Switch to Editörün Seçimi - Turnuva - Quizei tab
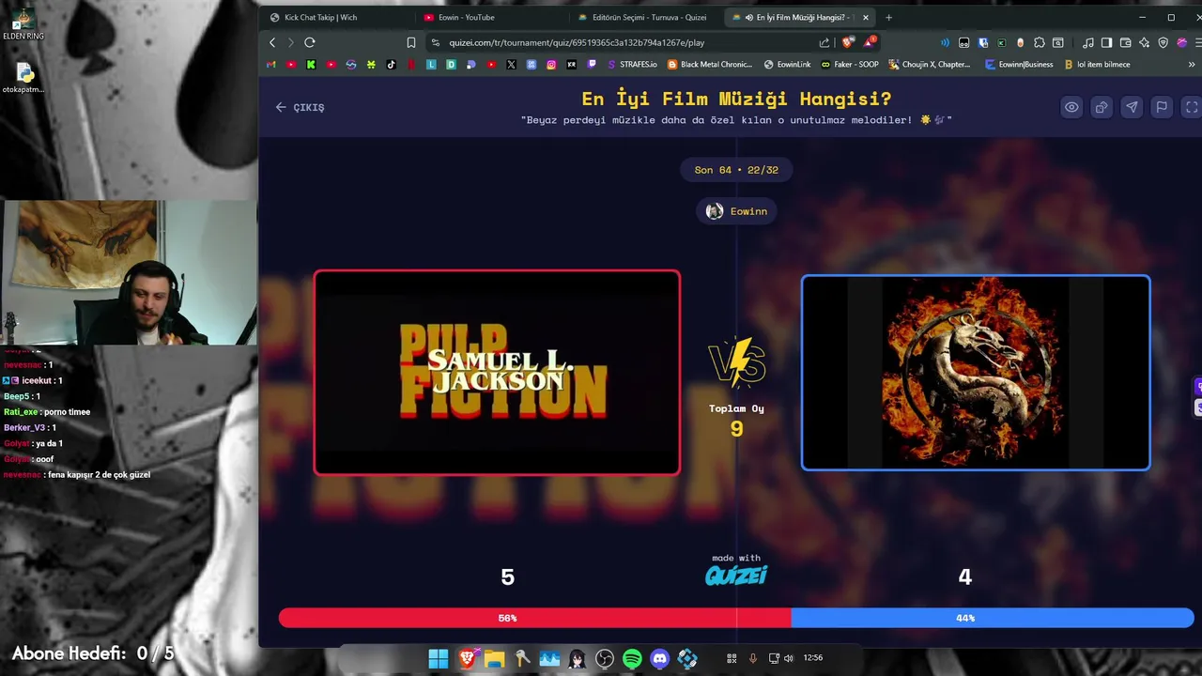 click(x=644, y=17)
